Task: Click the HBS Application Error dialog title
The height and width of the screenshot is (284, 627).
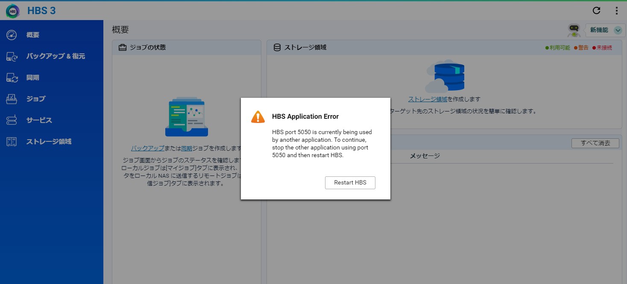Action: pos(305,116)
